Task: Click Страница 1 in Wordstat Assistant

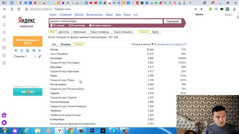Action: pos(20,56)
